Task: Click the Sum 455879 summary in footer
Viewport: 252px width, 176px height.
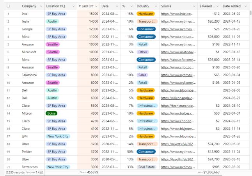Action: click(x=89, y=172)
